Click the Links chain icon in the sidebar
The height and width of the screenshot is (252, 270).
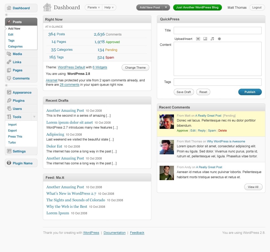(x=9, y=62)
